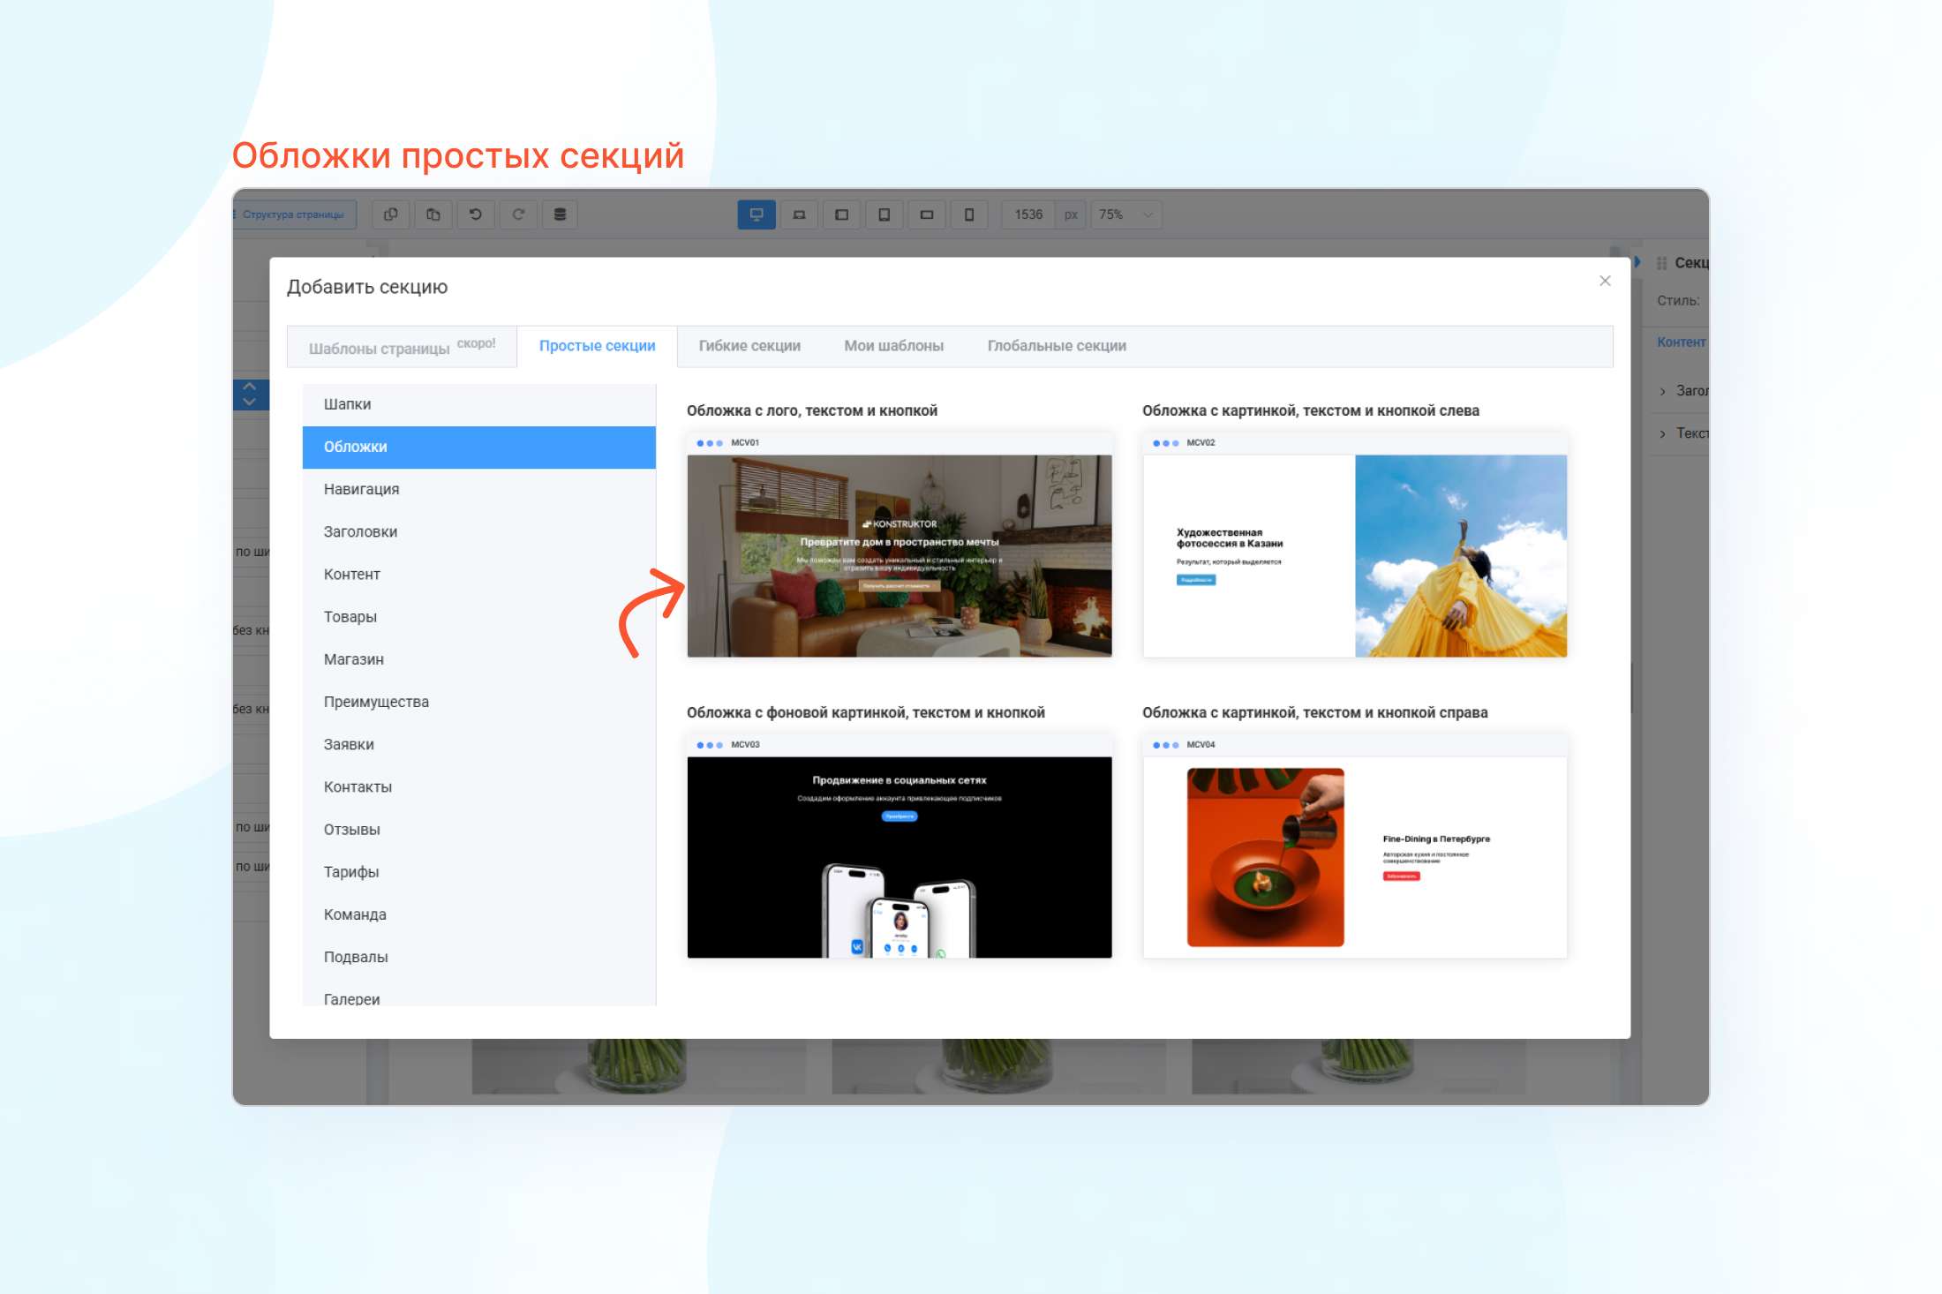1942x1294 pixels.
Task: Choose MCV03 black background cover thumbnail
Action: coord(899,846)
